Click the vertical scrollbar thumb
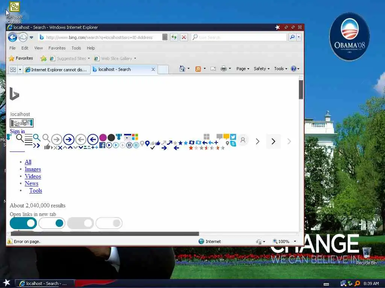Image resolution: width=385 pixels, height=288 pixels. tap(301, 90)
